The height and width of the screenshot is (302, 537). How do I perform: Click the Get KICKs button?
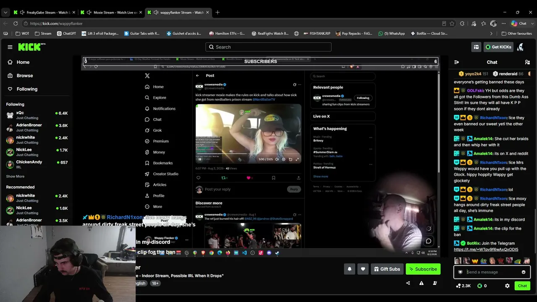498,47
